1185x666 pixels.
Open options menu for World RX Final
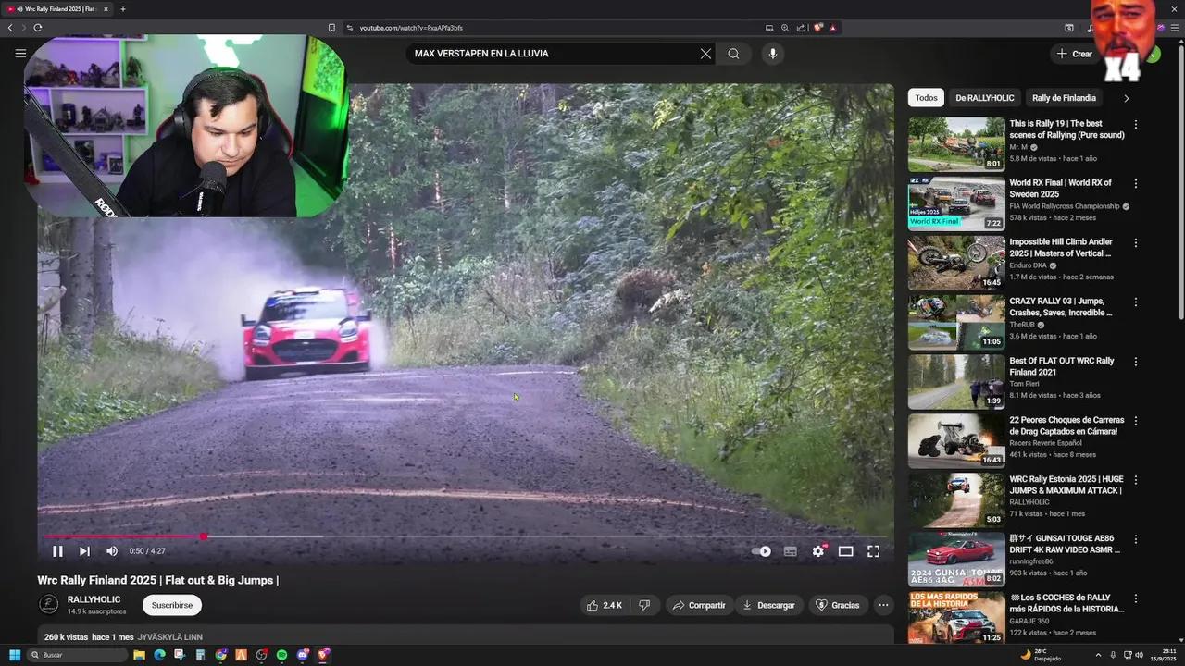1136,183
